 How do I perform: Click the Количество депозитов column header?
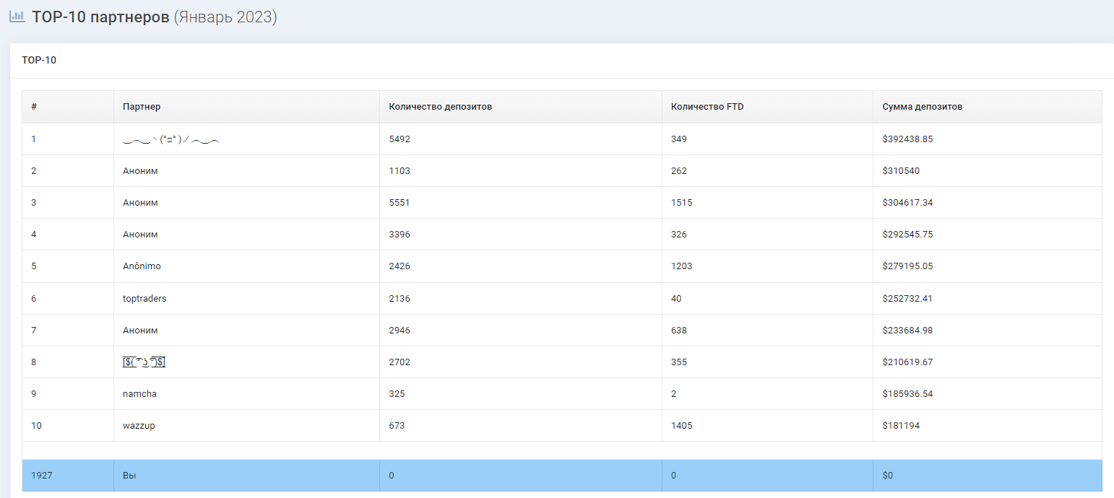click(x=440, y=107)
